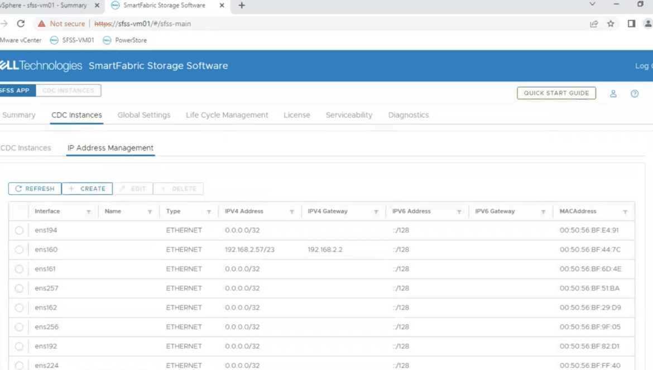Switch to the Serviceability tab

coord(349,116)
